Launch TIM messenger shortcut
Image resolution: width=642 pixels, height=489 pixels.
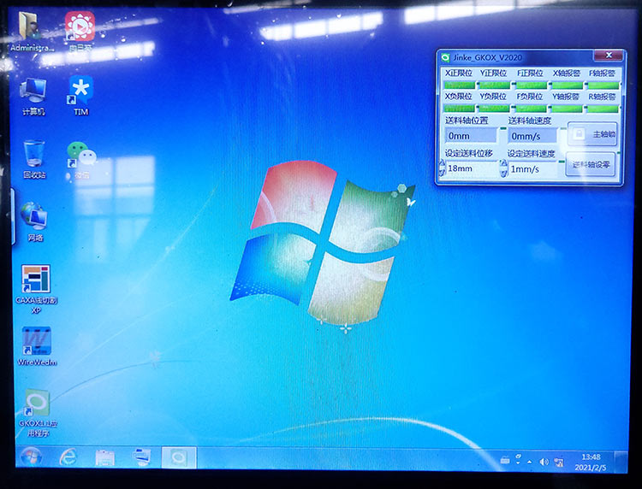point(81,96)
